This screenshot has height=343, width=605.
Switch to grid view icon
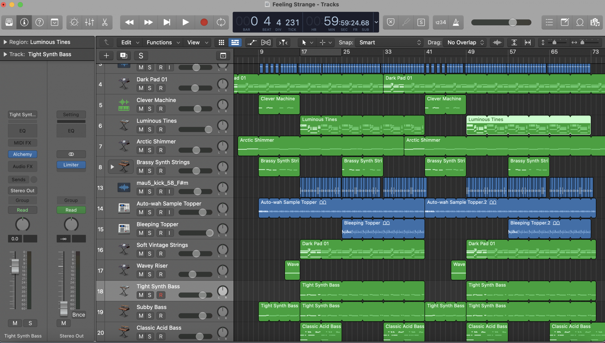click(221, 43)
